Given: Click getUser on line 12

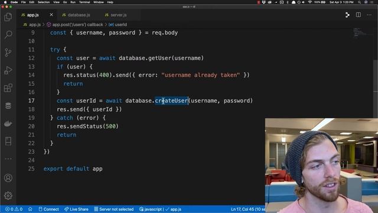Looking at the screenshot, I should pos(159,58).
